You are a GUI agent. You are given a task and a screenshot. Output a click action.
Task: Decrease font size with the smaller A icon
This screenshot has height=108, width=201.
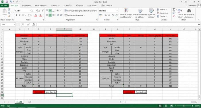click(42, 11)
